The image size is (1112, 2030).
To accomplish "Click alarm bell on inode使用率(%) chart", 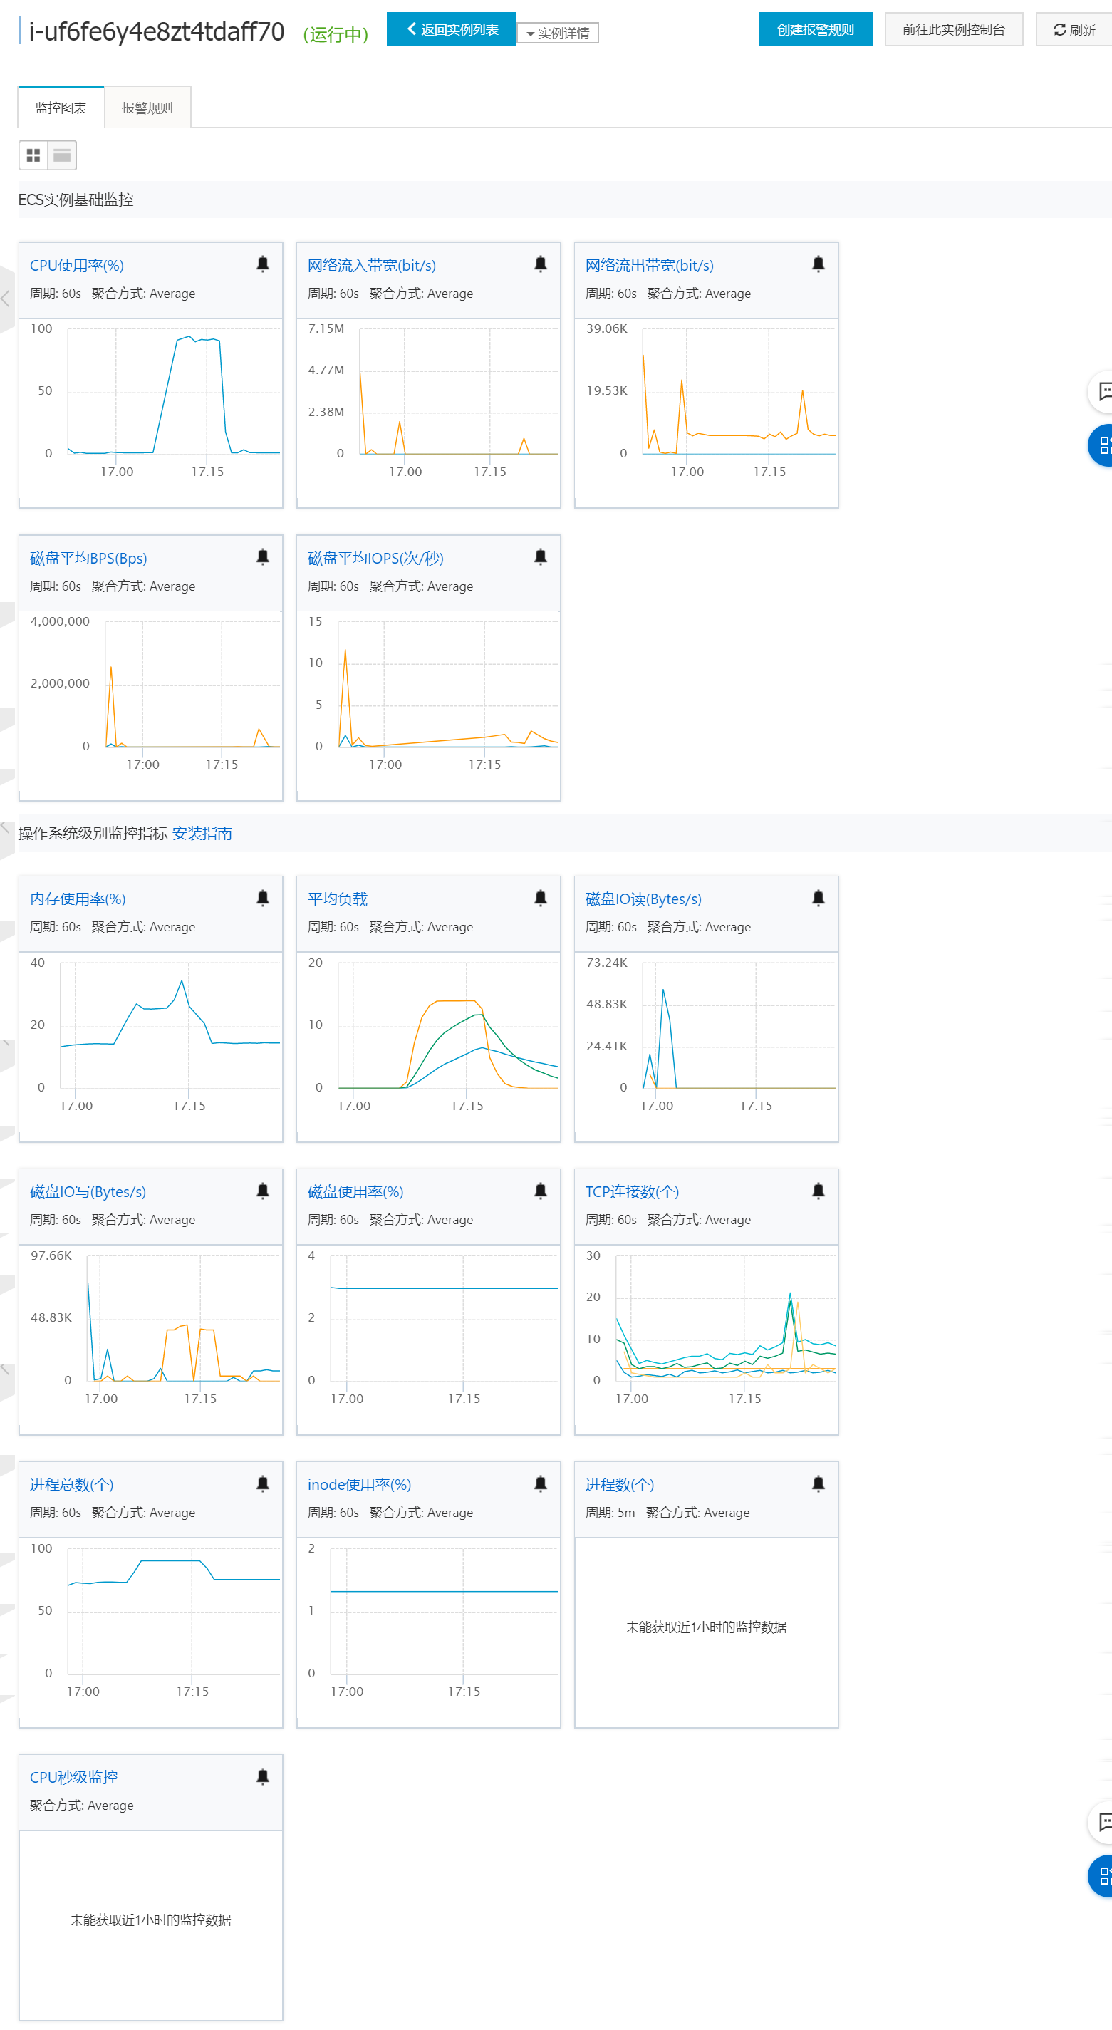I will (540, 1484).
